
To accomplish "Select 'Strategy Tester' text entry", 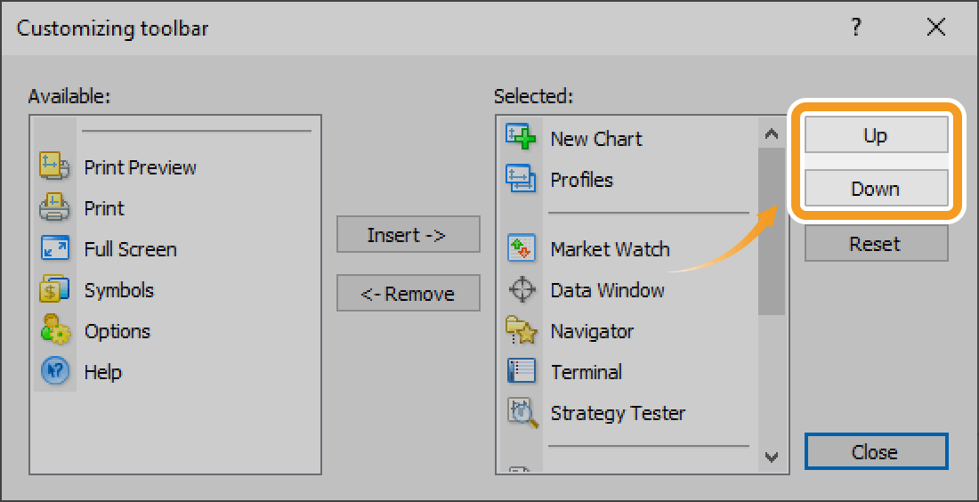I will tap(619, 413).
